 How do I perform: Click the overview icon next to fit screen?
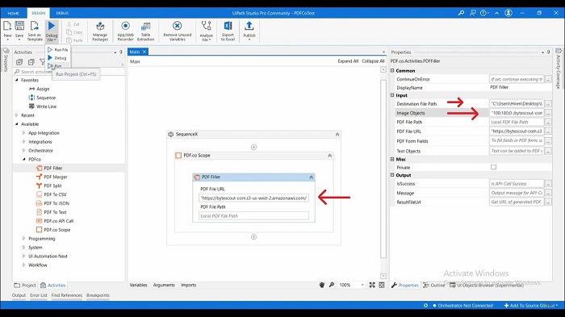click(x=382, y=285)
